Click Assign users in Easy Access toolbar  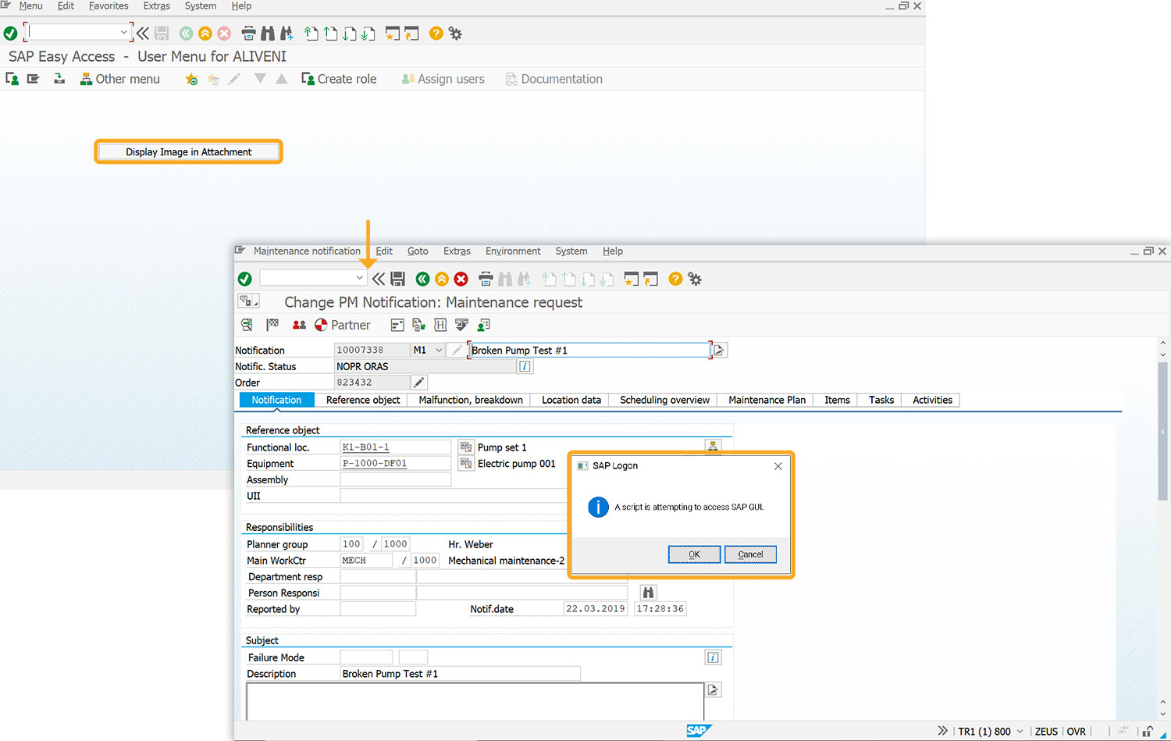click(443, 79)
